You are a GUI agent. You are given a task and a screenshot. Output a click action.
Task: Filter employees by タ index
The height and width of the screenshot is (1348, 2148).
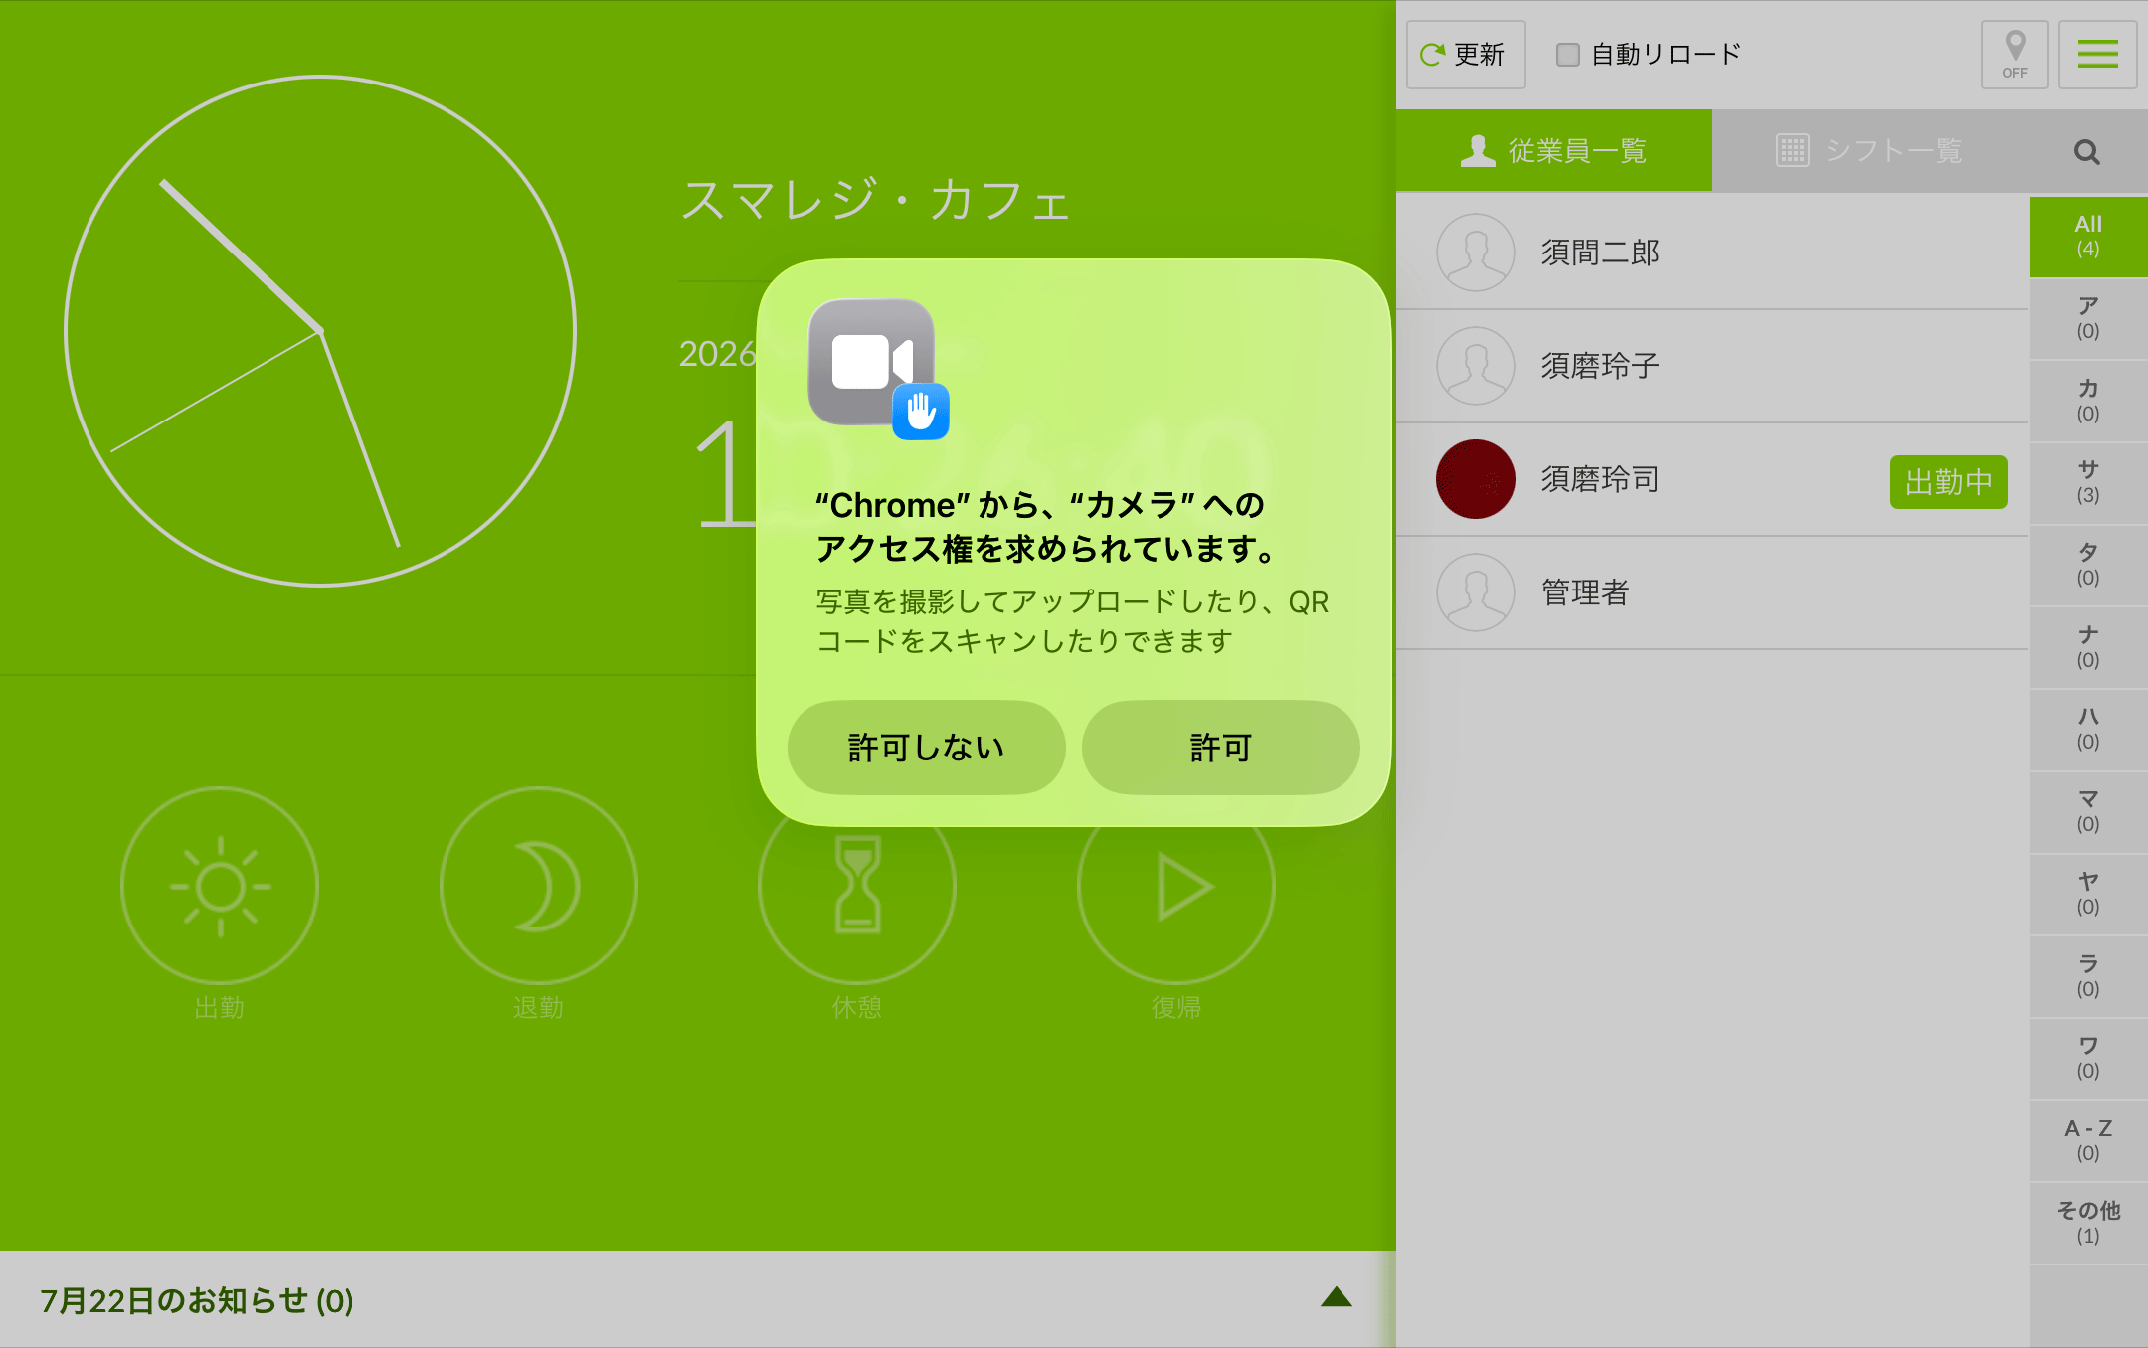(2088, 566)
